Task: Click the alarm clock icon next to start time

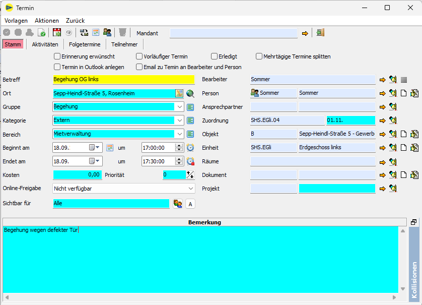Action: 190,148
